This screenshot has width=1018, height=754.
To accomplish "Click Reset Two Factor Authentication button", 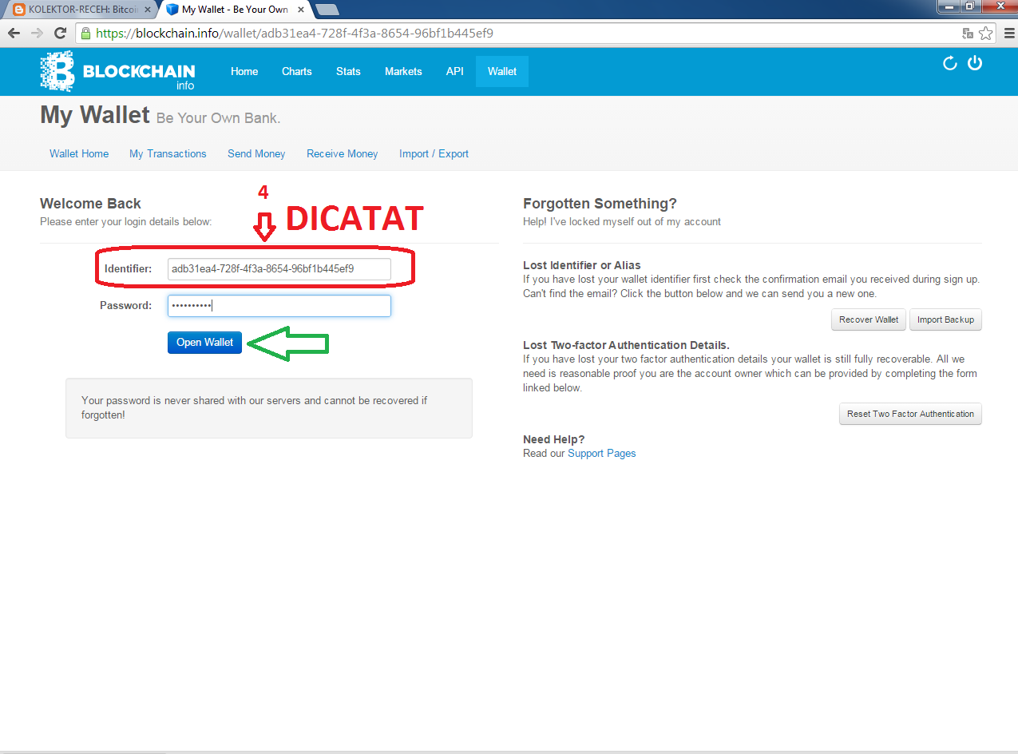I will [x=910, y=414].
